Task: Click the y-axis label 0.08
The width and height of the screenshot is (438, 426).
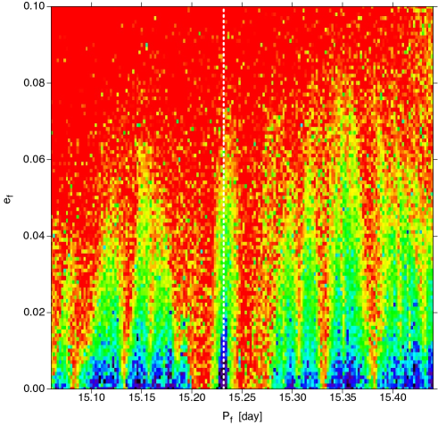Action: tap(34, 83)
